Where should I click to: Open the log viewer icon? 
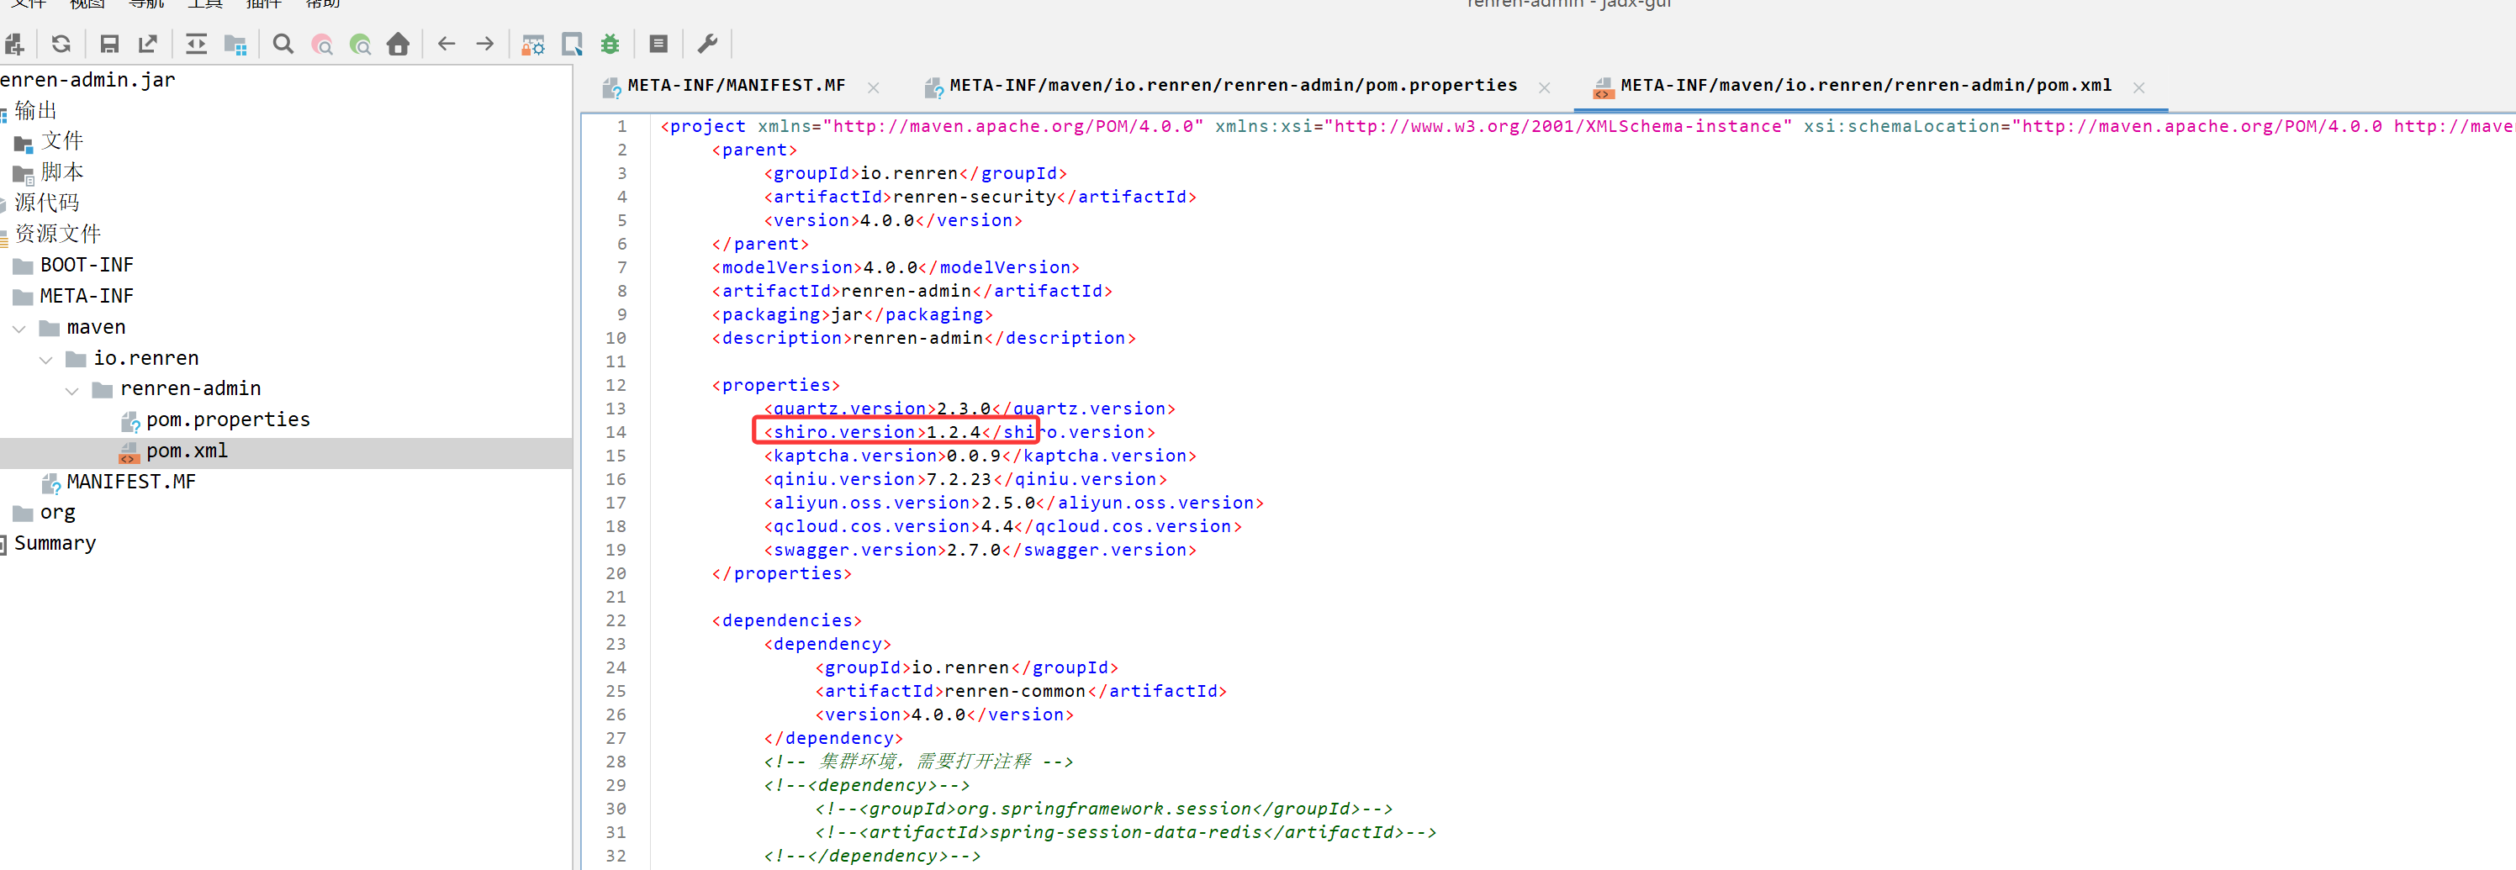[x=658, y=44]
